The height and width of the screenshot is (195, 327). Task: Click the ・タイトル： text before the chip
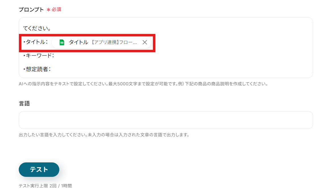[35, 42]
